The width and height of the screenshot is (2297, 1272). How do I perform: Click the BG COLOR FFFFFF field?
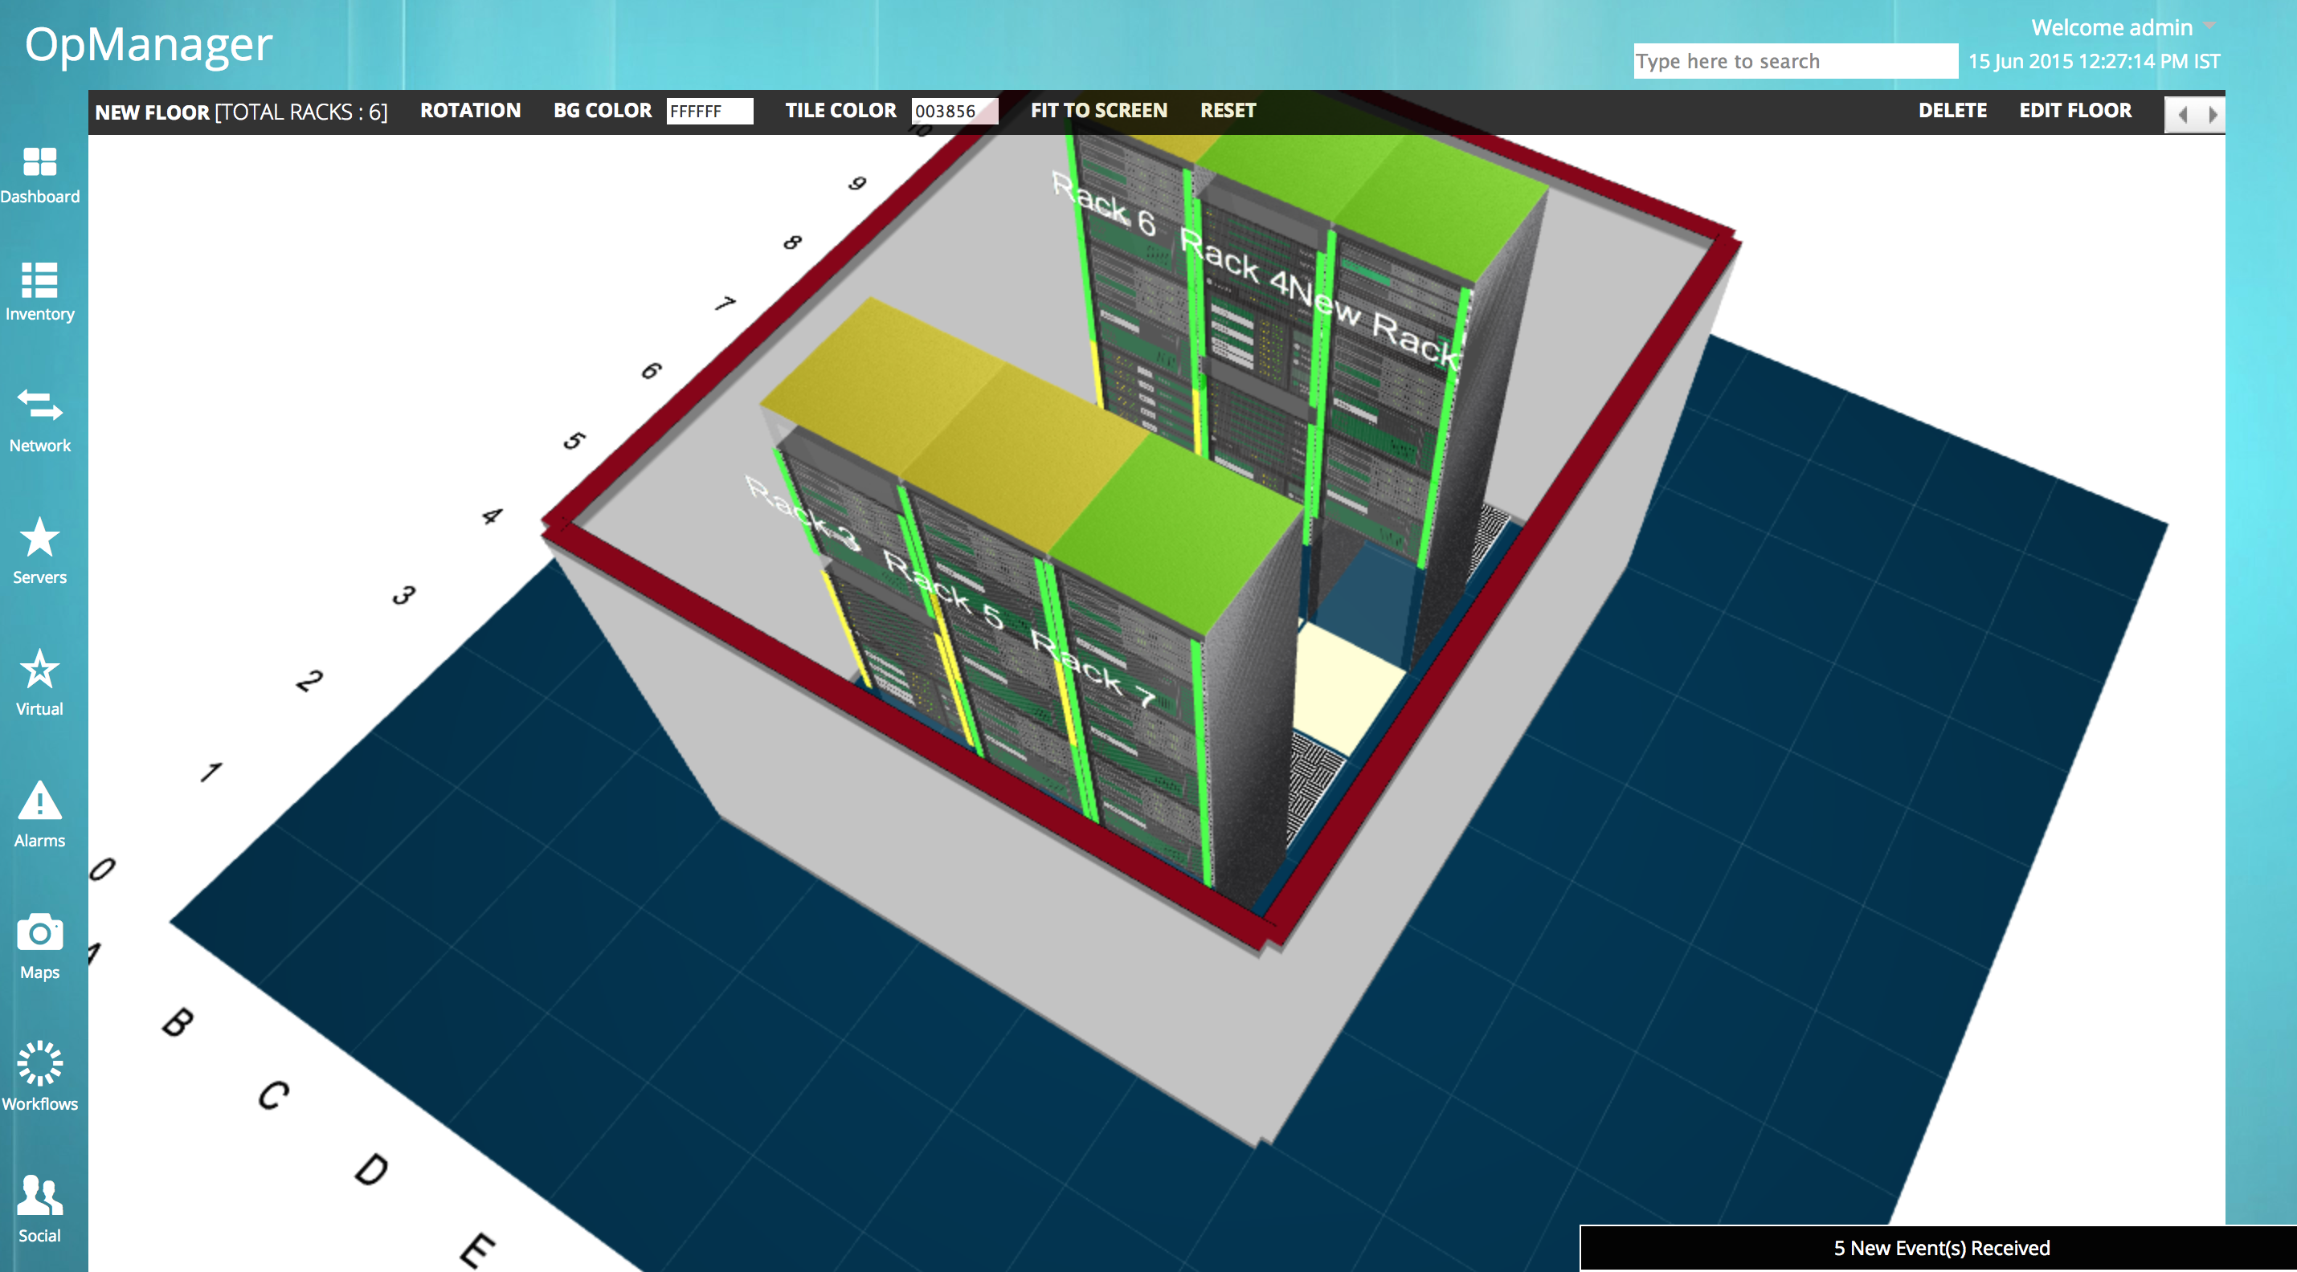click(709, 112)
